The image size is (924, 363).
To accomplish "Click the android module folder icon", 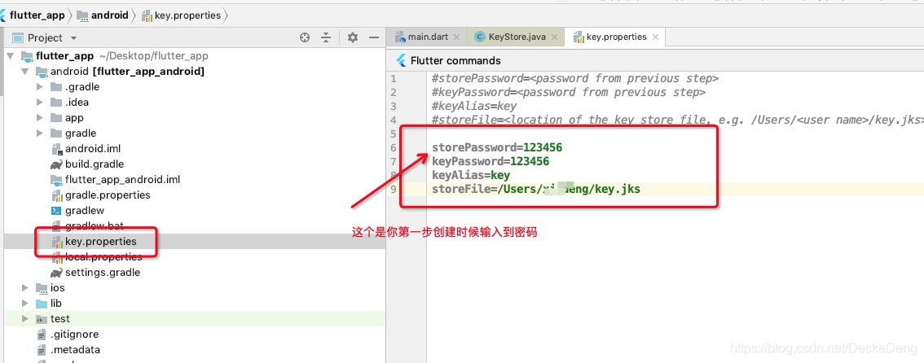I will point(42,72).
